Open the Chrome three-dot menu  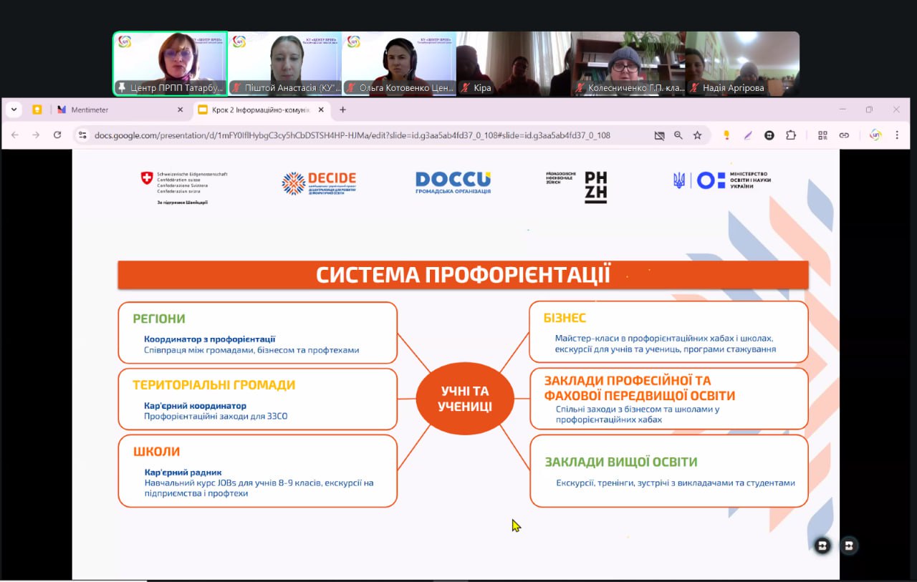(898, 135)
